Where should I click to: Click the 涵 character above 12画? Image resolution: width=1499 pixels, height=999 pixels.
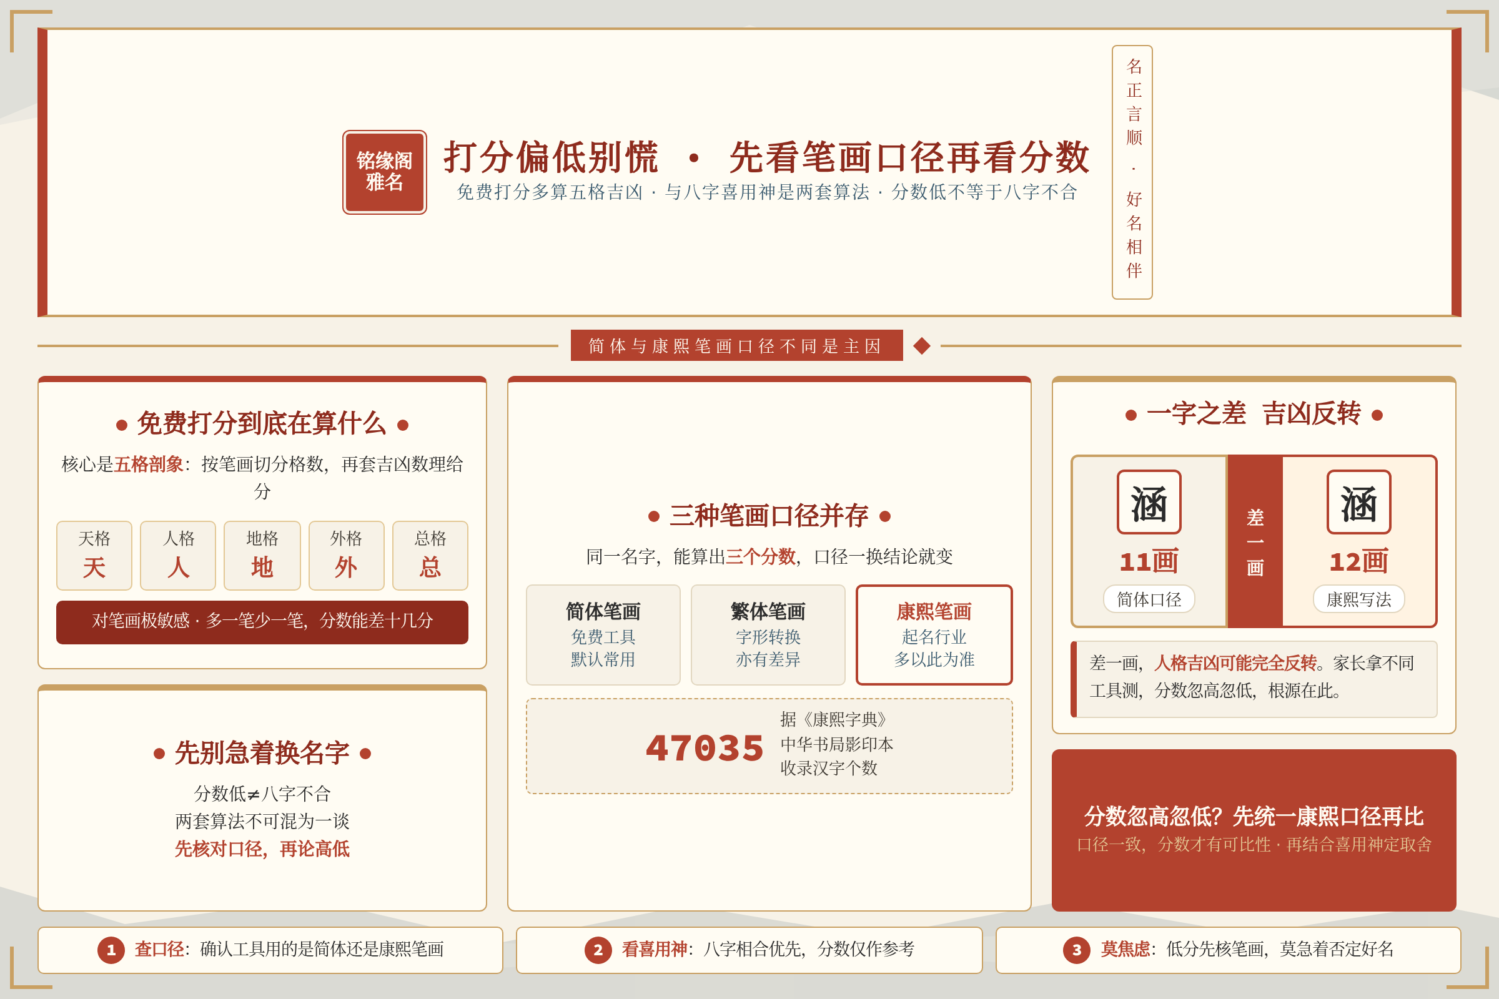pyautogui.click(x=1359, y=502)
